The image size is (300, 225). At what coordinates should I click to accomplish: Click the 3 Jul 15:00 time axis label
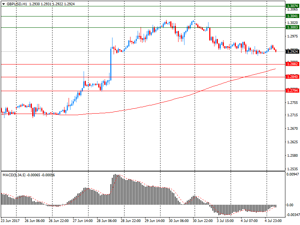225,221
